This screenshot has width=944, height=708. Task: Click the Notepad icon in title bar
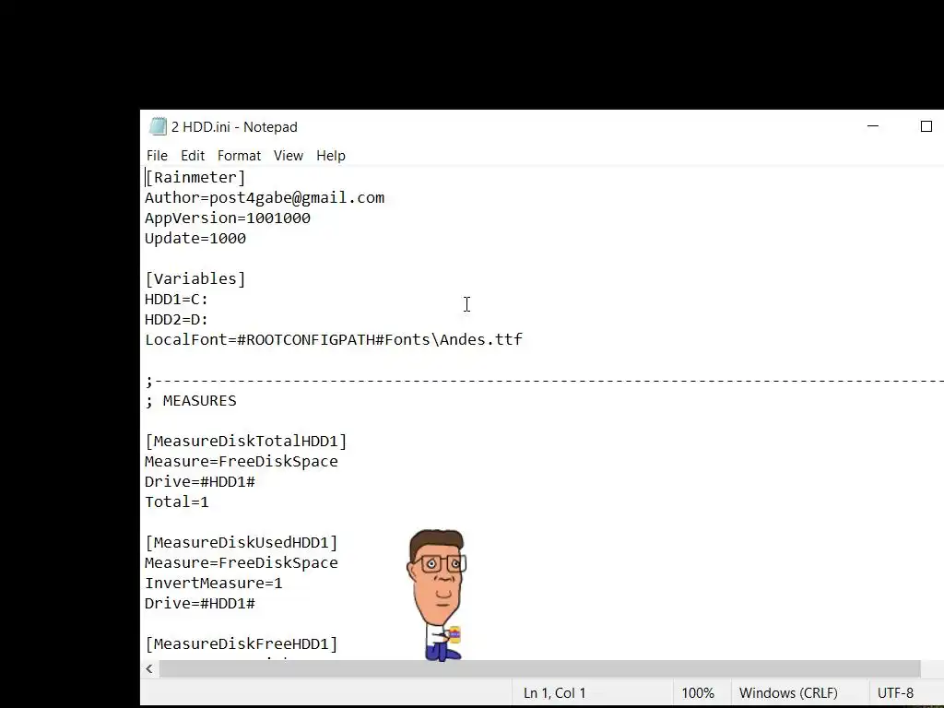click(x=158, y=126)
